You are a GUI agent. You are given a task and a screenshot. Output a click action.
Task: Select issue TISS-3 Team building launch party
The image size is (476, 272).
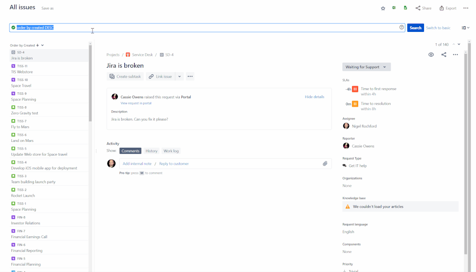49,179
